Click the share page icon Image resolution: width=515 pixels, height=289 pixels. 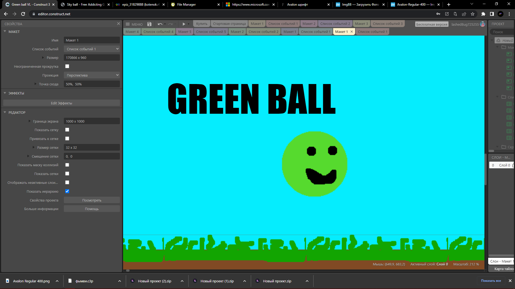coord(464,14)
